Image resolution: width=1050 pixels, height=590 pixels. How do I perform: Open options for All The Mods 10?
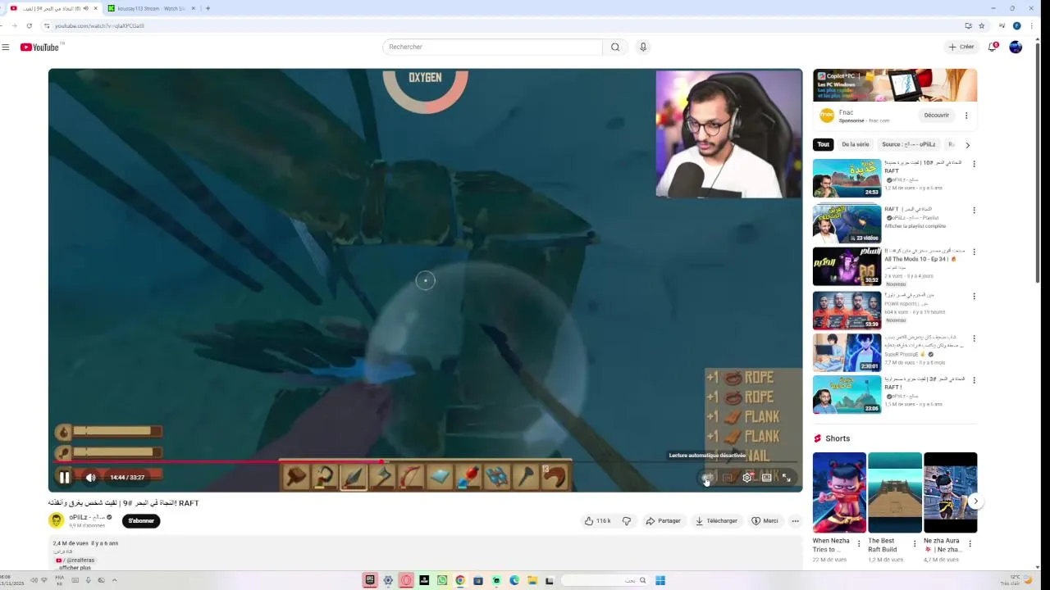pos(974,253)
